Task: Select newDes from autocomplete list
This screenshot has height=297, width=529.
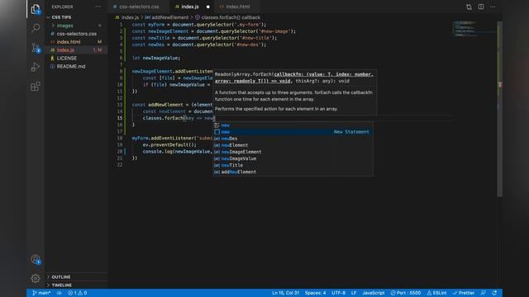Action: [293, 139]
